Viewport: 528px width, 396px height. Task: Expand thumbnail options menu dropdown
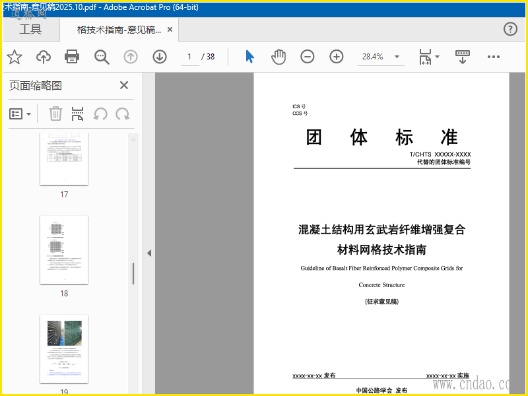(20, 114)
